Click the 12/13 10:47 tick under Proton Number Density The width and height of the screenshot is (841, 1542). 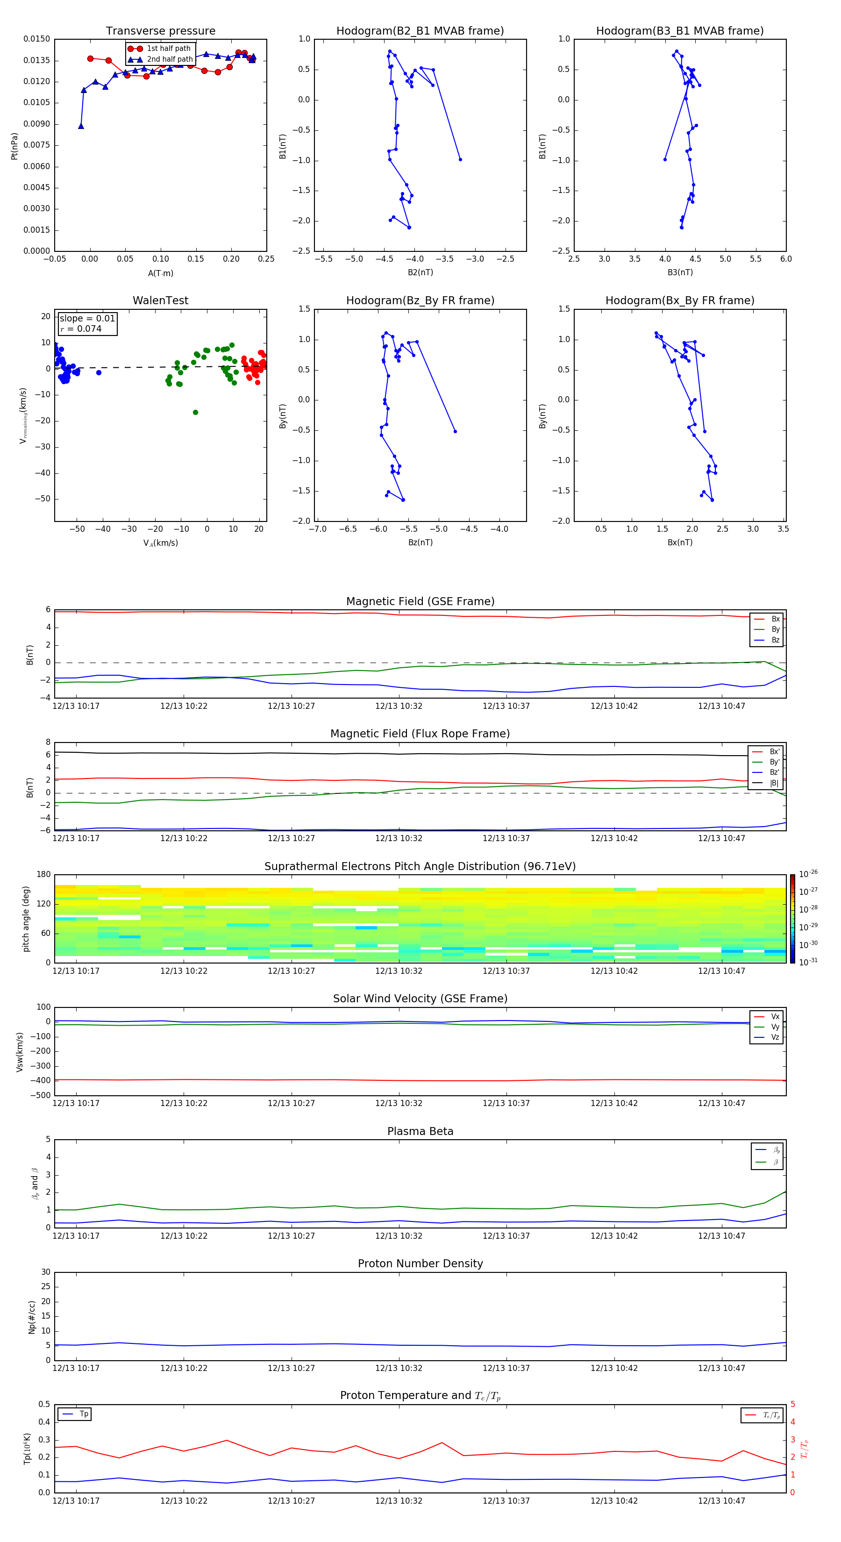click(721, 1368)
